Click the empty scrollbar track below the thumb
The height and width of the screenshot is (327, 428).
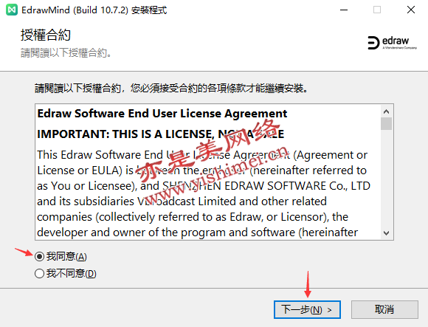click(x=386, y=179)
